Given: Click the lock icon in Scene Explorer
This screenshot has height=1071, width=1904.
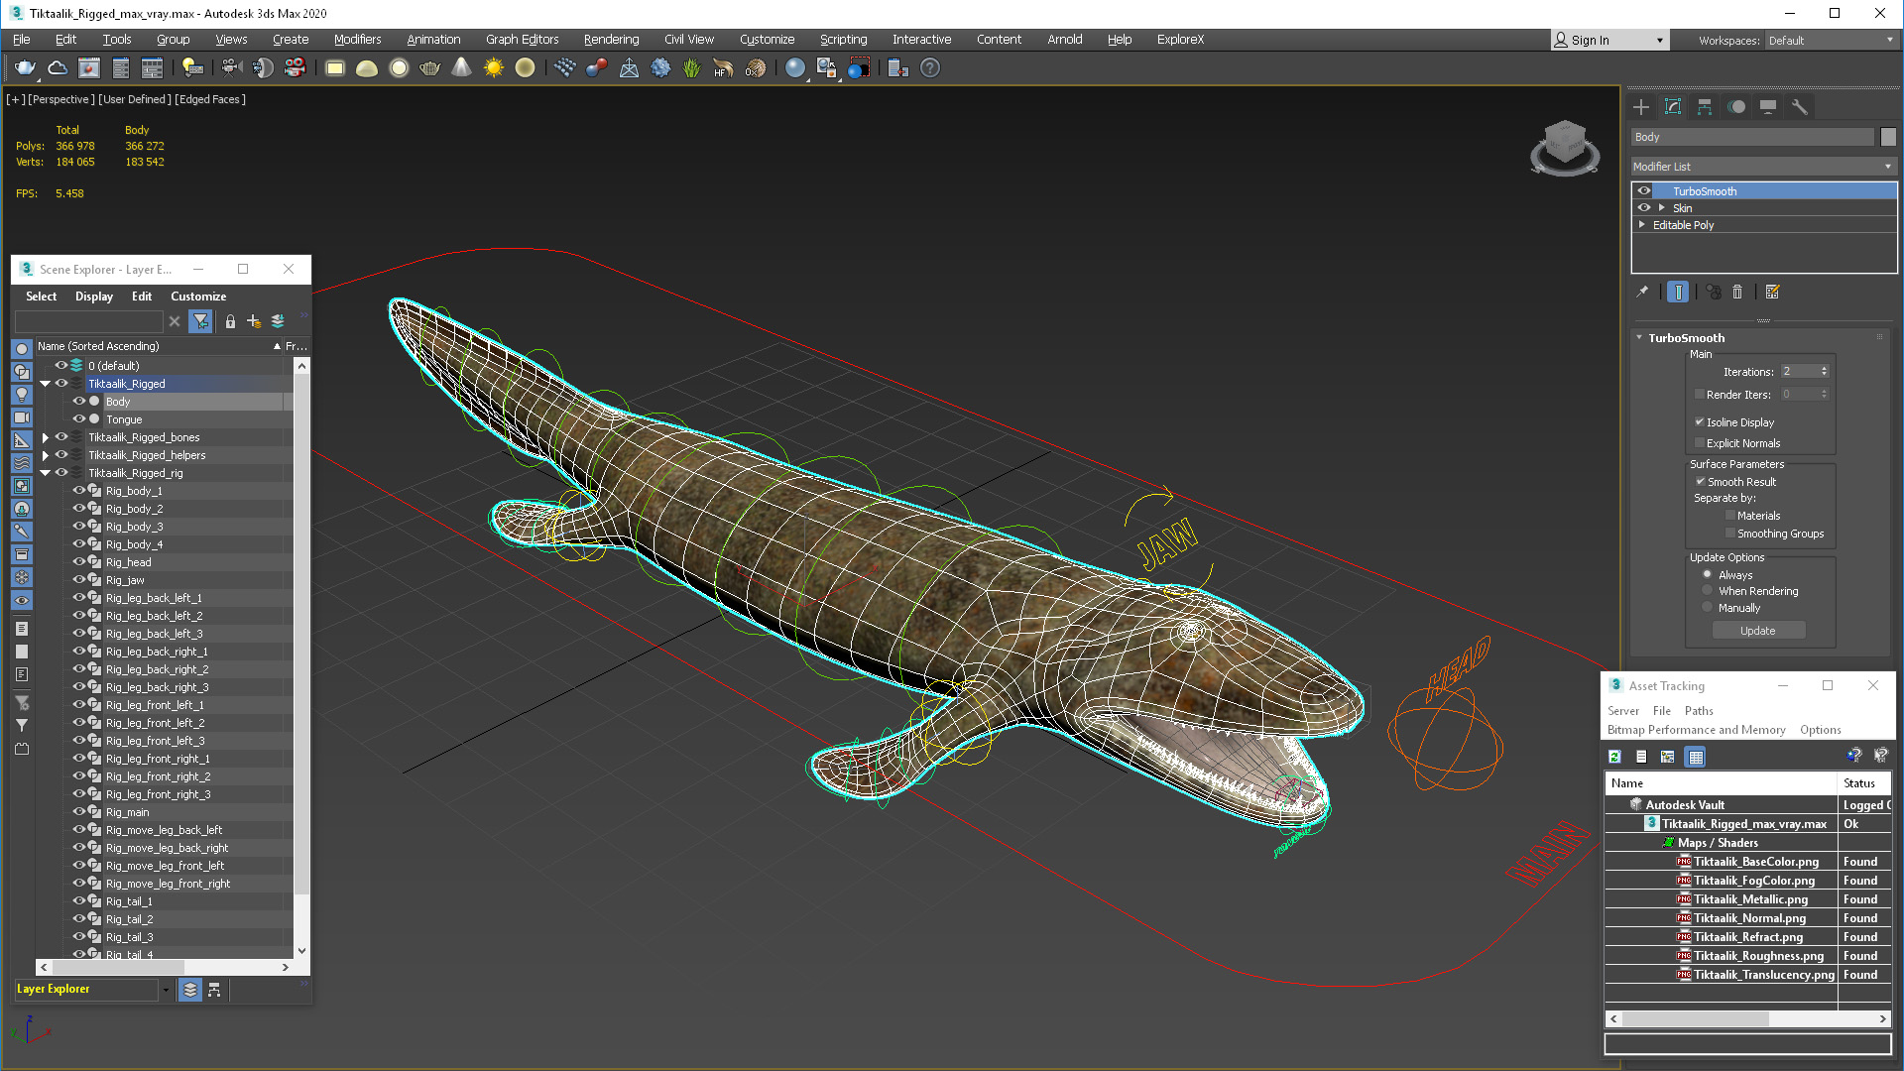Looking at the screenshot, I should 230,321.
